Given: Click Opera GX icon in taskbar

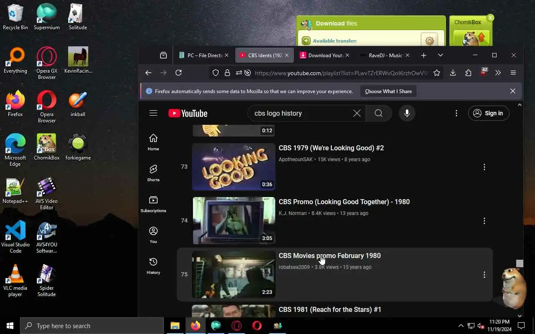Looking at the screenshot, I should pyautogui.click(x=237, y=326).
